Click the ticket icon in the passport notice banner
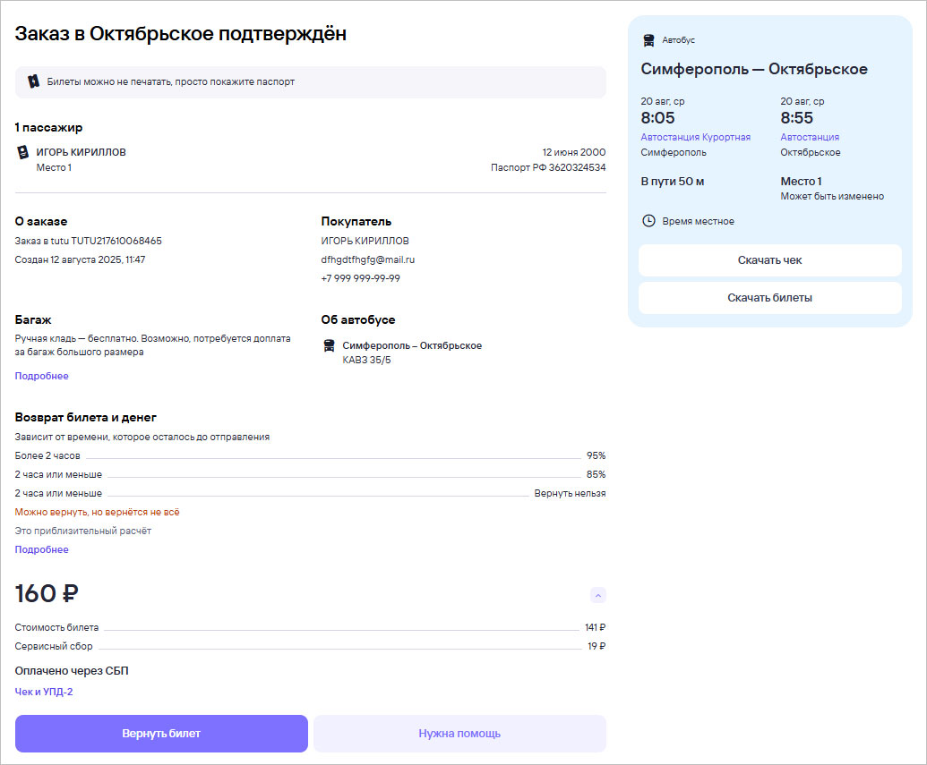The height and width of the screenshot is (765, 927). click(33, 81)
